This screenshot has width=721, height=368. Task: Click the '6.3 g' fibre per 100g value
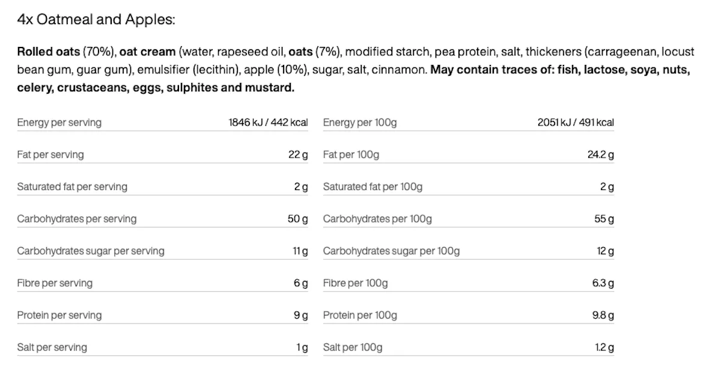pyautogui.click(x=603, y=283)
